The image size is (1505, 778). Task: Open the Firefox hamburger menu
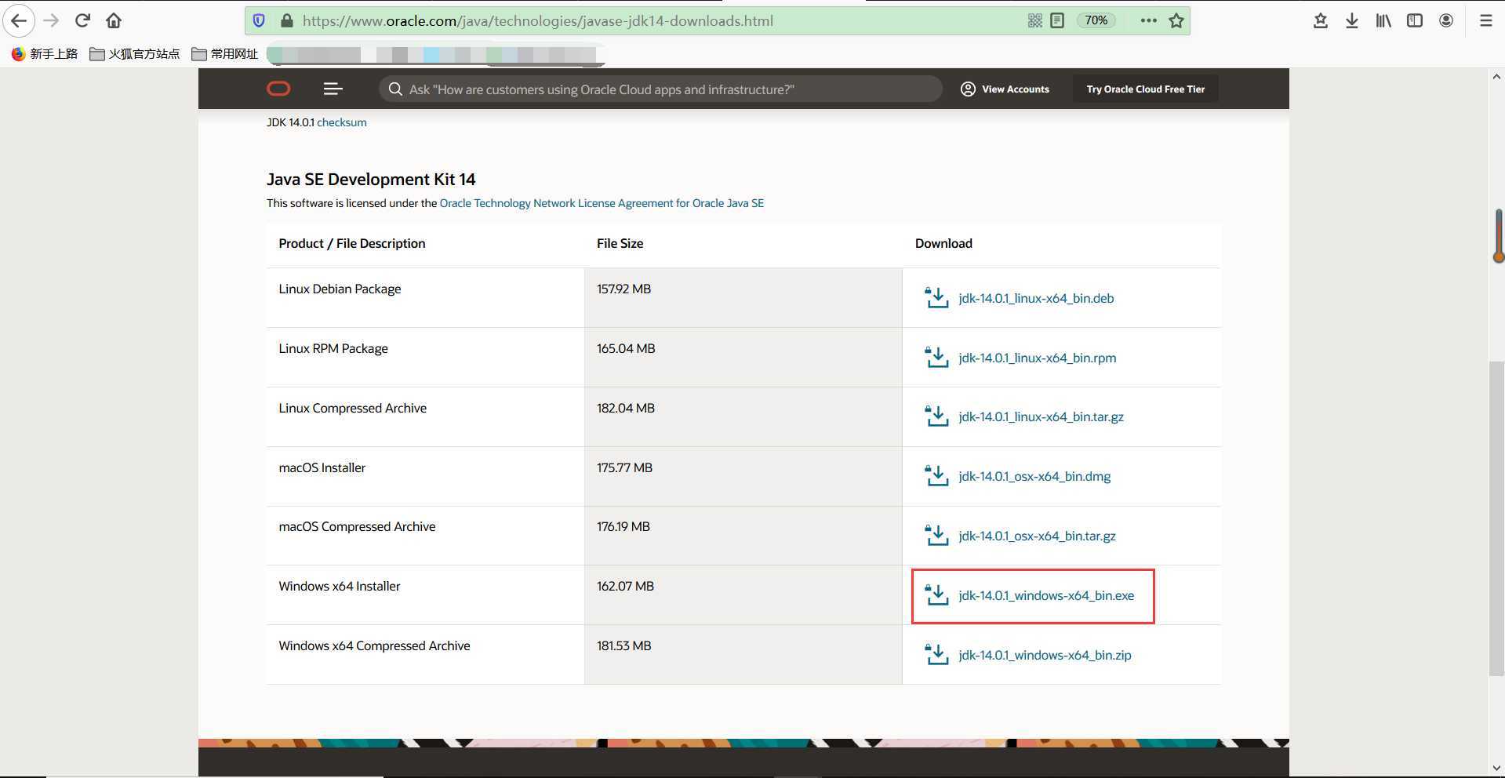coord(1485,20)
